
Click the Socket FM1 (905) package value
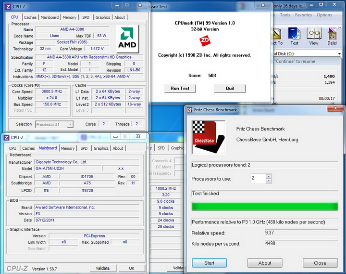[72, 42]
